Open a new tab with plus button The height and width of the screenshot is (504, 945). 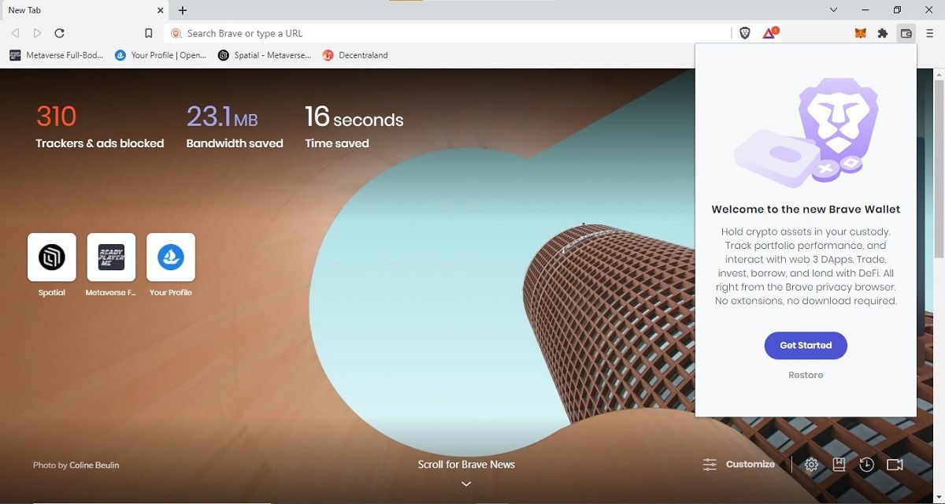183,10
